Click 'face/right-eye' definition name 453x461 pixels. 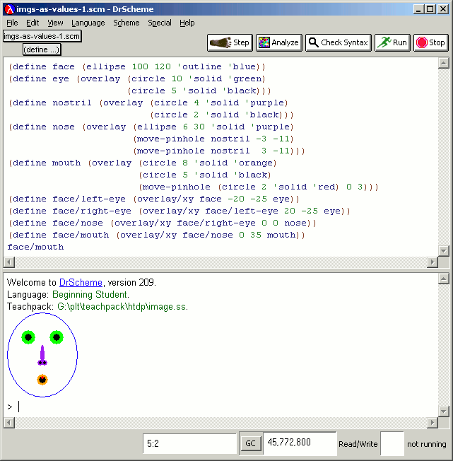[92, 211]
